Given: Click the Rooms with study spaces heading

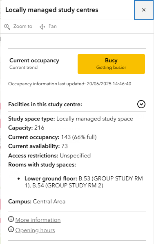Looking at the screenshot, I should coord(42,164).
